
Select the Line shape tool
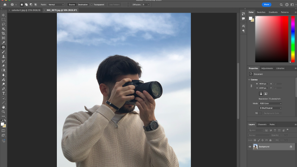point(3,103)
